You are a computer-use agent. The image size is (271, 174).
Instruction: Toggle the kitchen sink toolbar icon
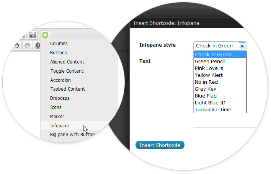tap(32, 35)
